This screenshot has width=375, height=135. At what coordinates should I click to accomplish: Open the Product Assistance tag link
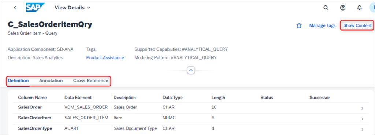click(105, 58)
